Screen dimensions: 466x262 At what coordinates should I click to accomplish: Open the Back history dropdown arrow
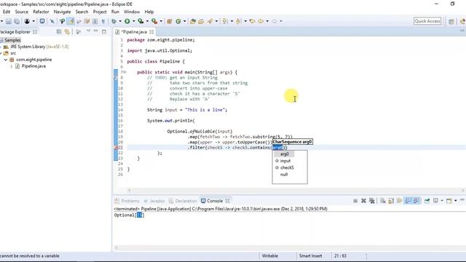point(267,21)
